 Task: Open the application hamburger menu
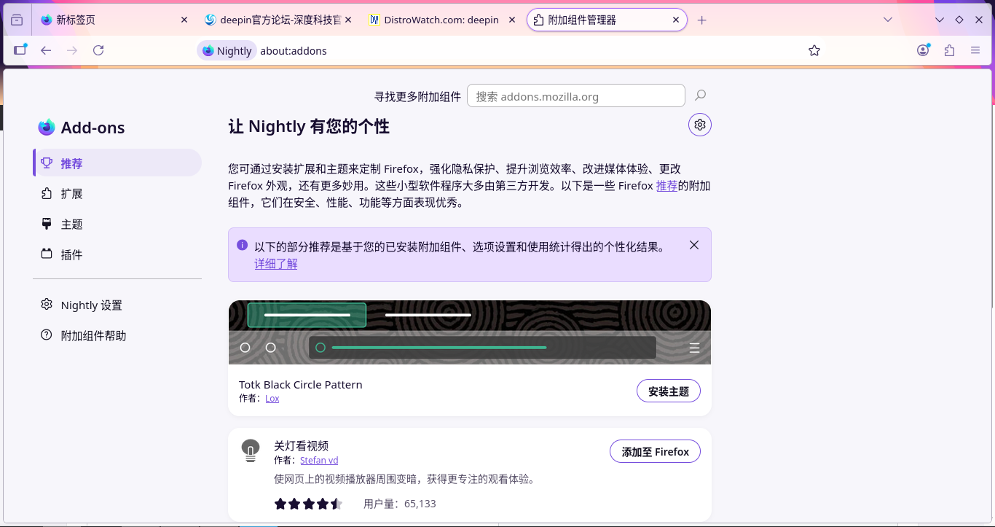tap(975, 50)
